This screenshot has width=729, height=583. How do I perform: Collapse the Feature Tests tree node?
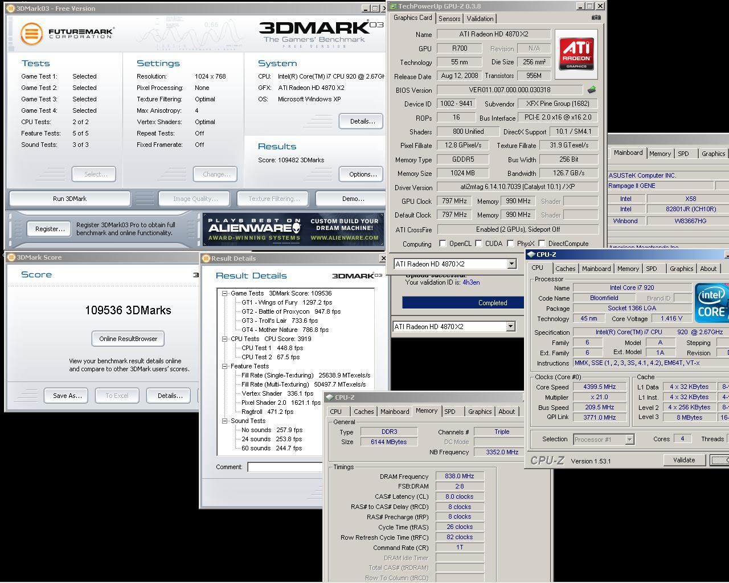(x=225, y=366)
